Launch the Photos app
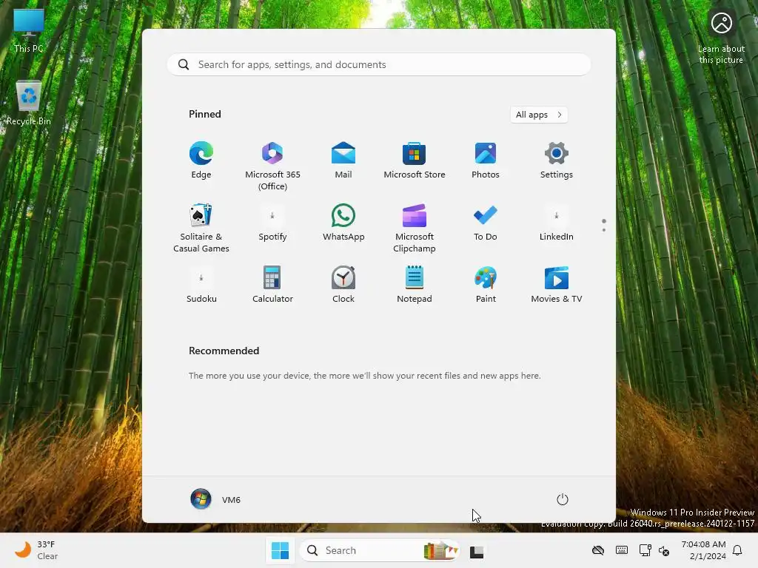 486,160
